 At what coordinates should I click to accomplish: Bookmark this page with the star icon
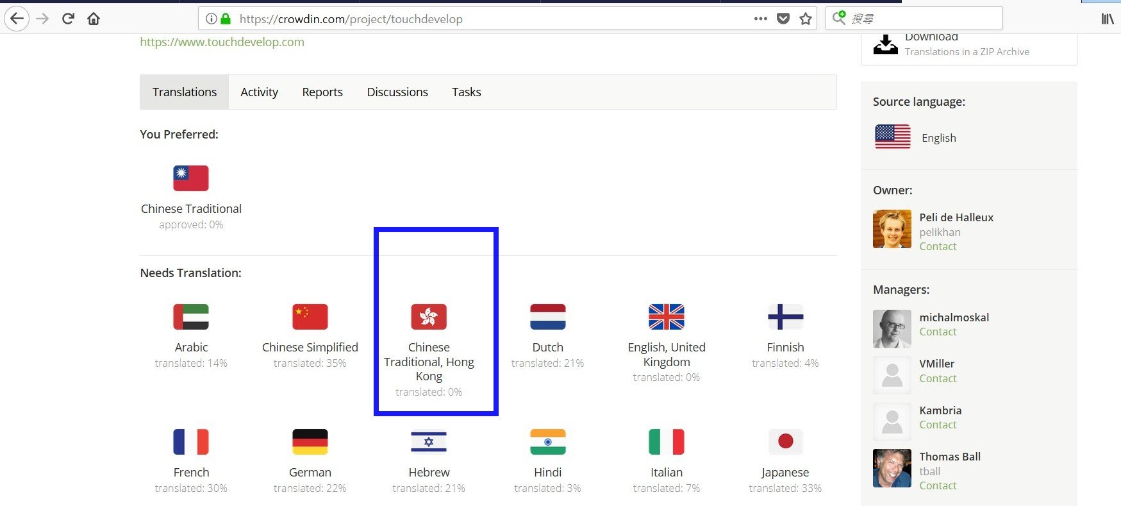coord(806,19)
